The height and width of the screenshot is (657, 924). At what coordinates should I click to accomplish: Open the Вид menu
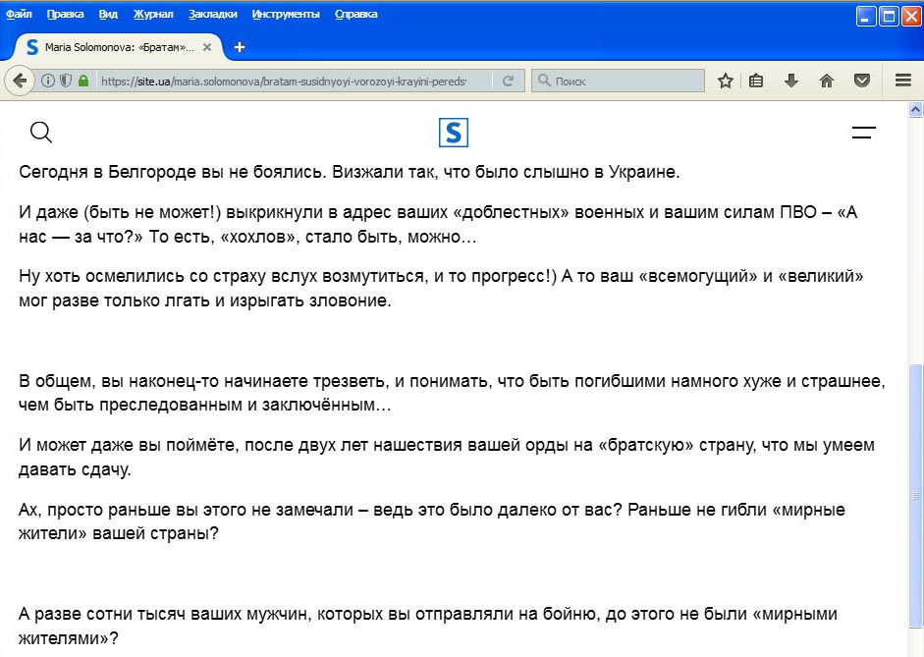108,14
